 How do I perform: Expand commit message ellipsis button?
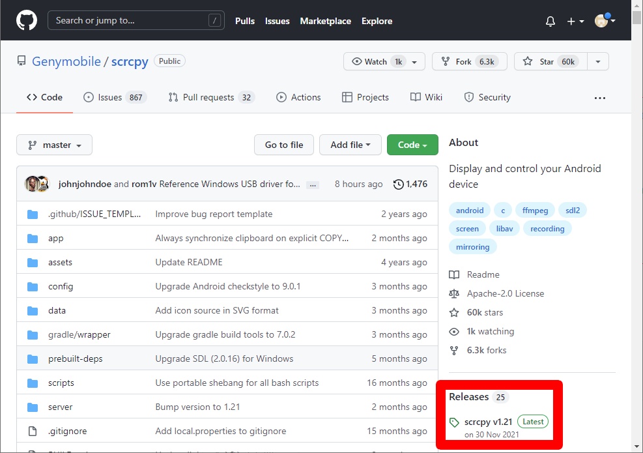(x=313, y=185)
